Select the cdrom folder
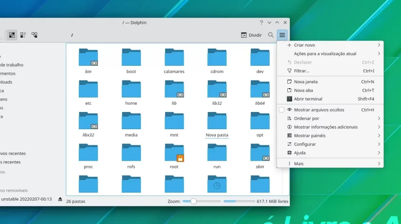 tap(217, 61)
